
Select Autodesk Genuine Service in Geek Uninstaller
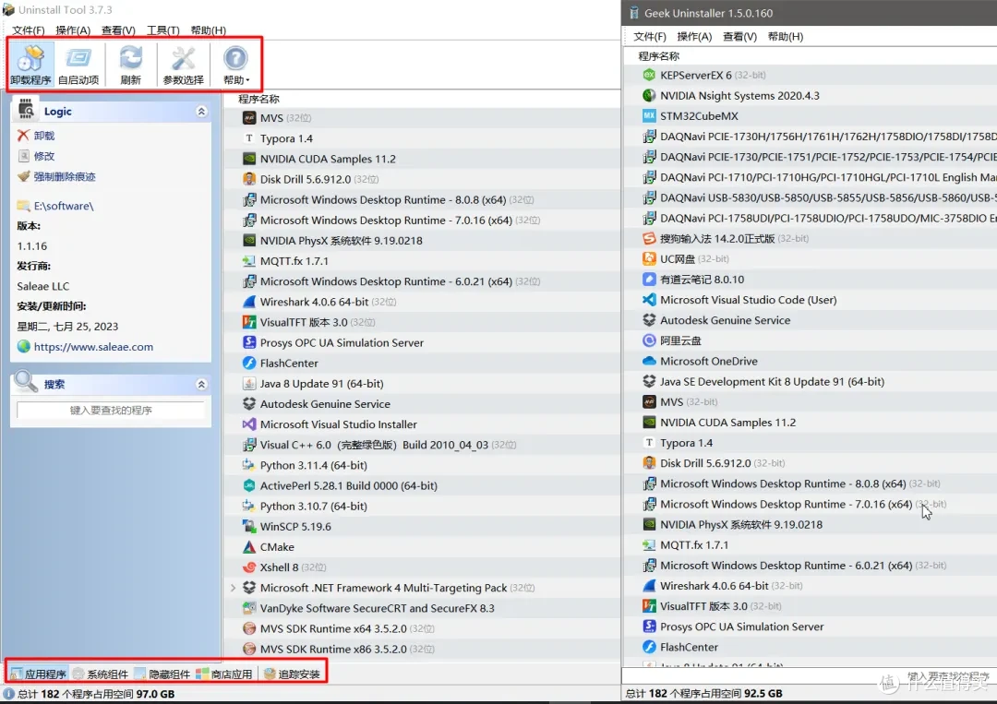[x=811, y=320]
